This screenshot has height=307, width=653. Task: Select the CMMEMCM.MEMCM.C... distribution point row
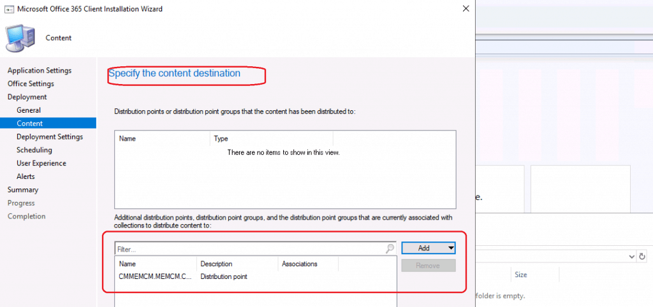[x=256, y=276]
